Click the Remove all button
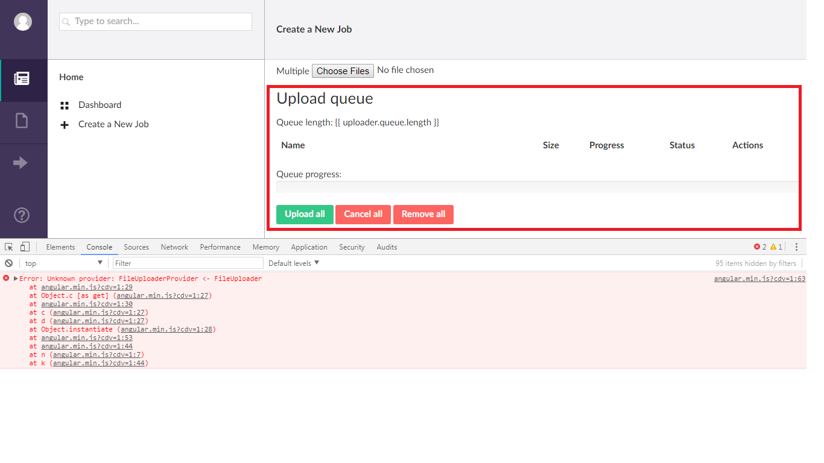Viewport: 824px width, 463px height. 423,214
